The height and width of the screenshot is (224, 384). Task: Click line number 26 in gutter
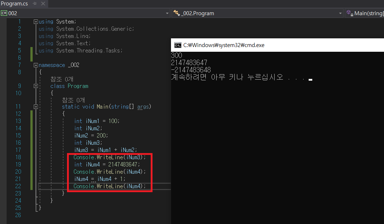(18, 215)
